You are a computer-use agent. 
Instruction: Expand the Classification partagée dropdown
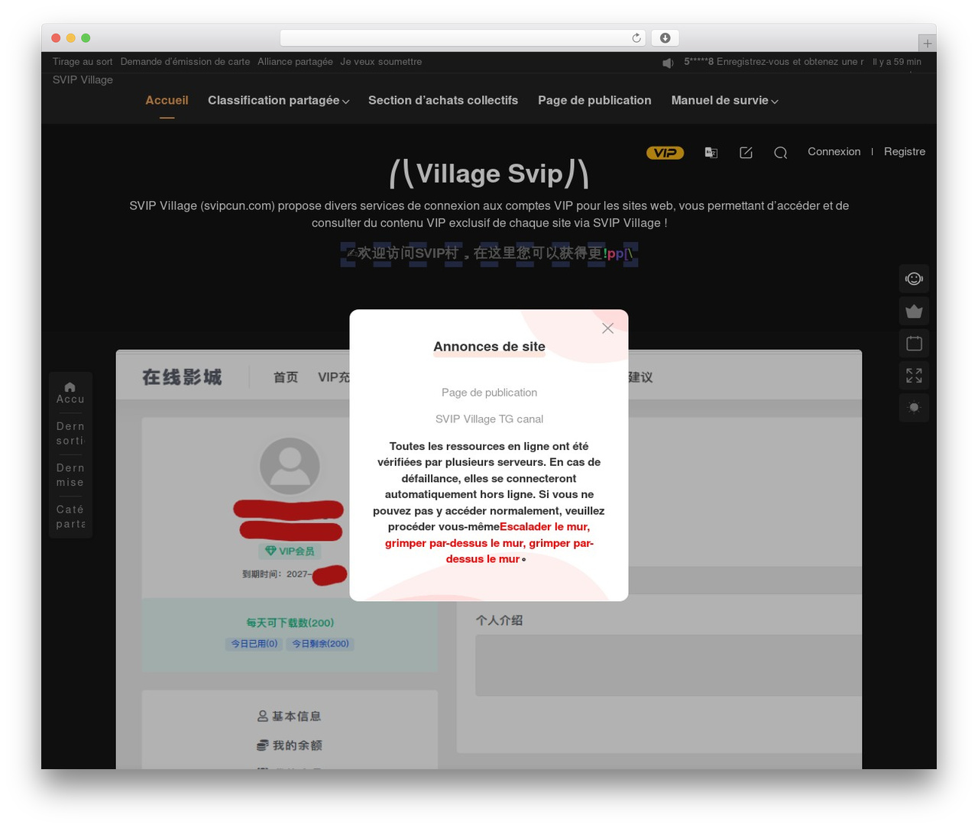[x=278, y=101]
